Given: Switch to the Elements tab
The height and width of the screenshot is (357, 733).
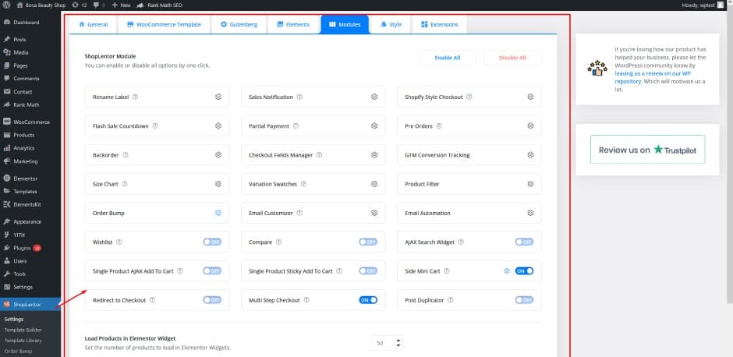Looking at the screenshot, I should click(293, 24).
